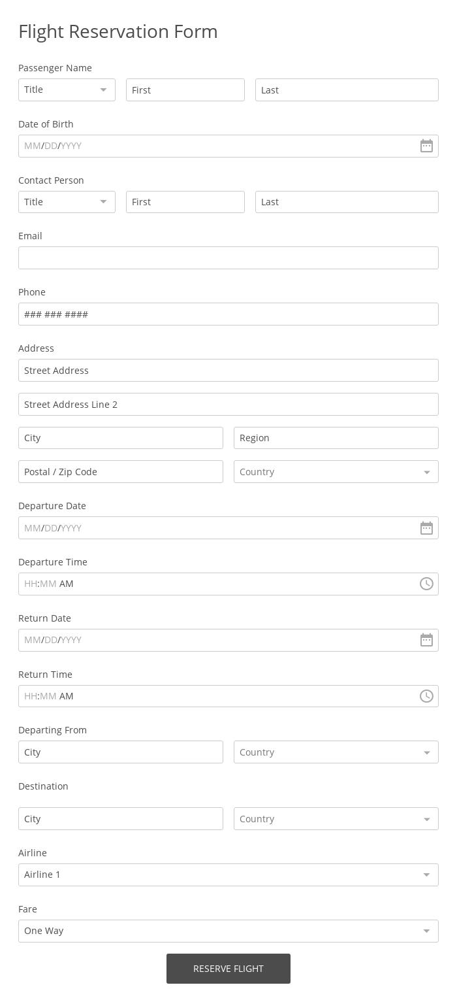Click the Destination City field

click(x=121, y=819)
